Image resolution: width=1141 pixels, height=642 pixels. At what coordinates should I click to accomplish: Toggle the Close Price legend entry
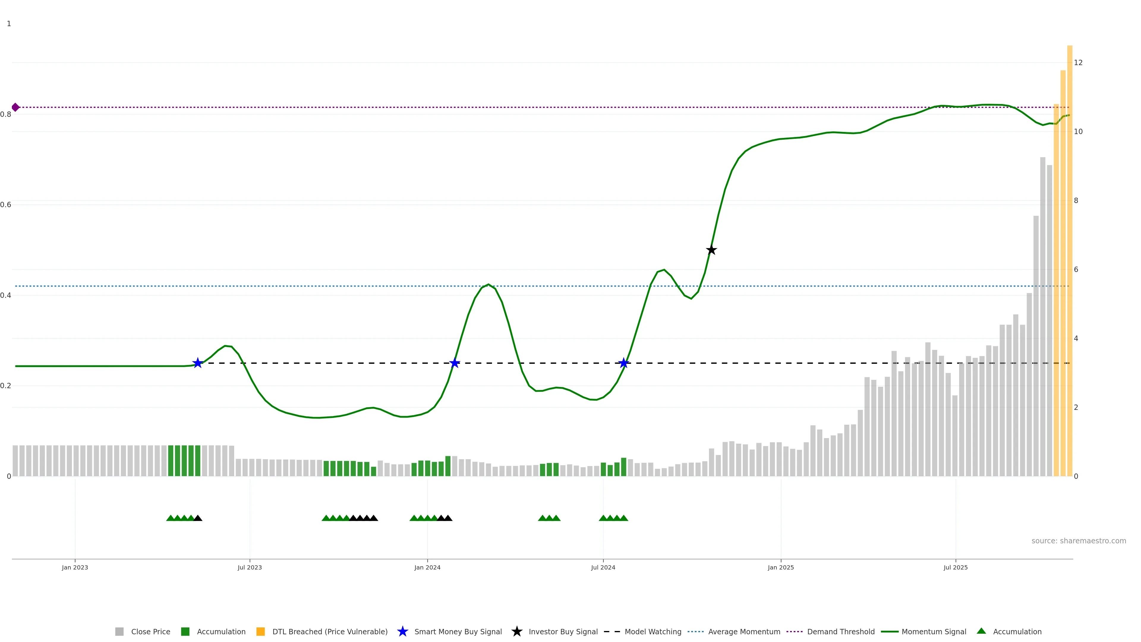pos(150,631)
